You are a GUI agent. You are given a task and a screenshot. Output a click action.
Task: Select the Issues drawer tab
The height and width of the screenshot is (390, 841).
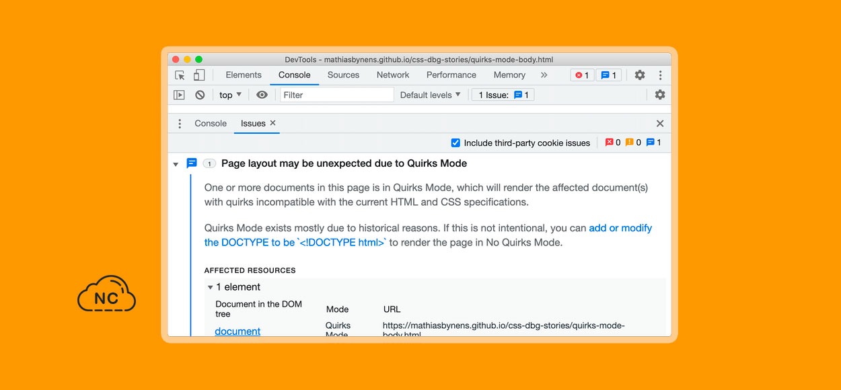253,124
